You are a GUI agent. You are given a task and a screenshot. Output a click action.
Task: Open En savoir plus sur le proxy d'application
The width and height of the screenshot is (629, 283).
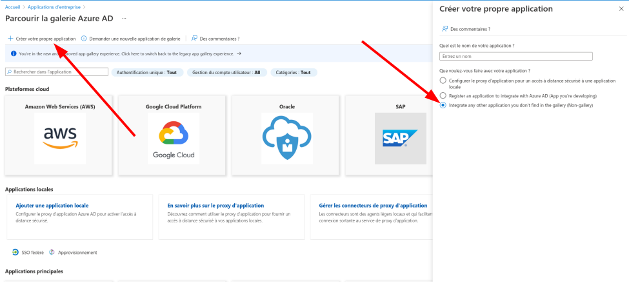[215, 205]
